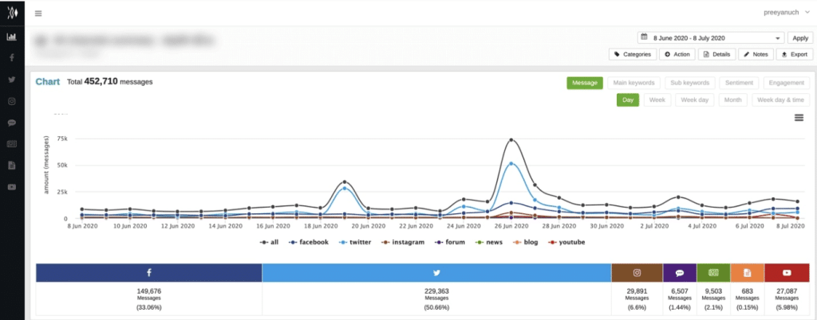Hide the facebook series in chart legend
Viewport: 817px width, 320px height.
[x=310, y=241]
